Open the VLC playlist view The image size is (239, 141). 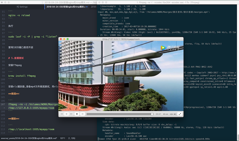[x=83, y=114]
